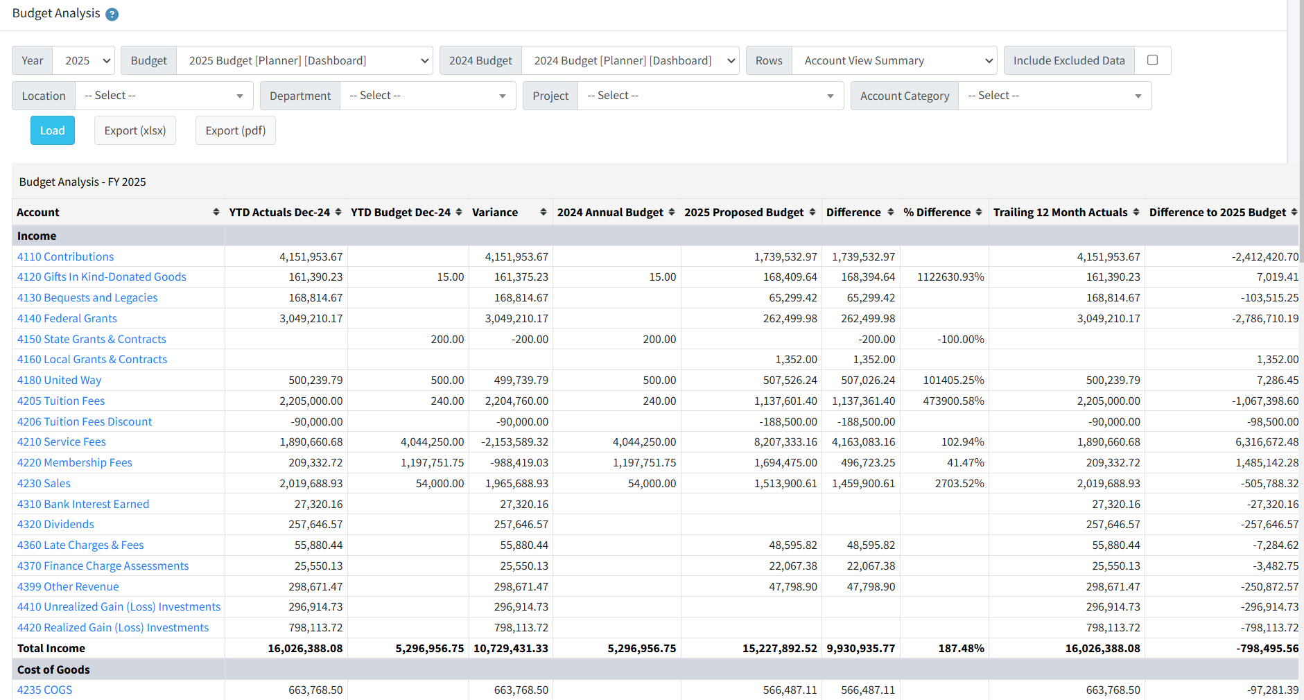Open the 4210 Service Fees link

62,441
